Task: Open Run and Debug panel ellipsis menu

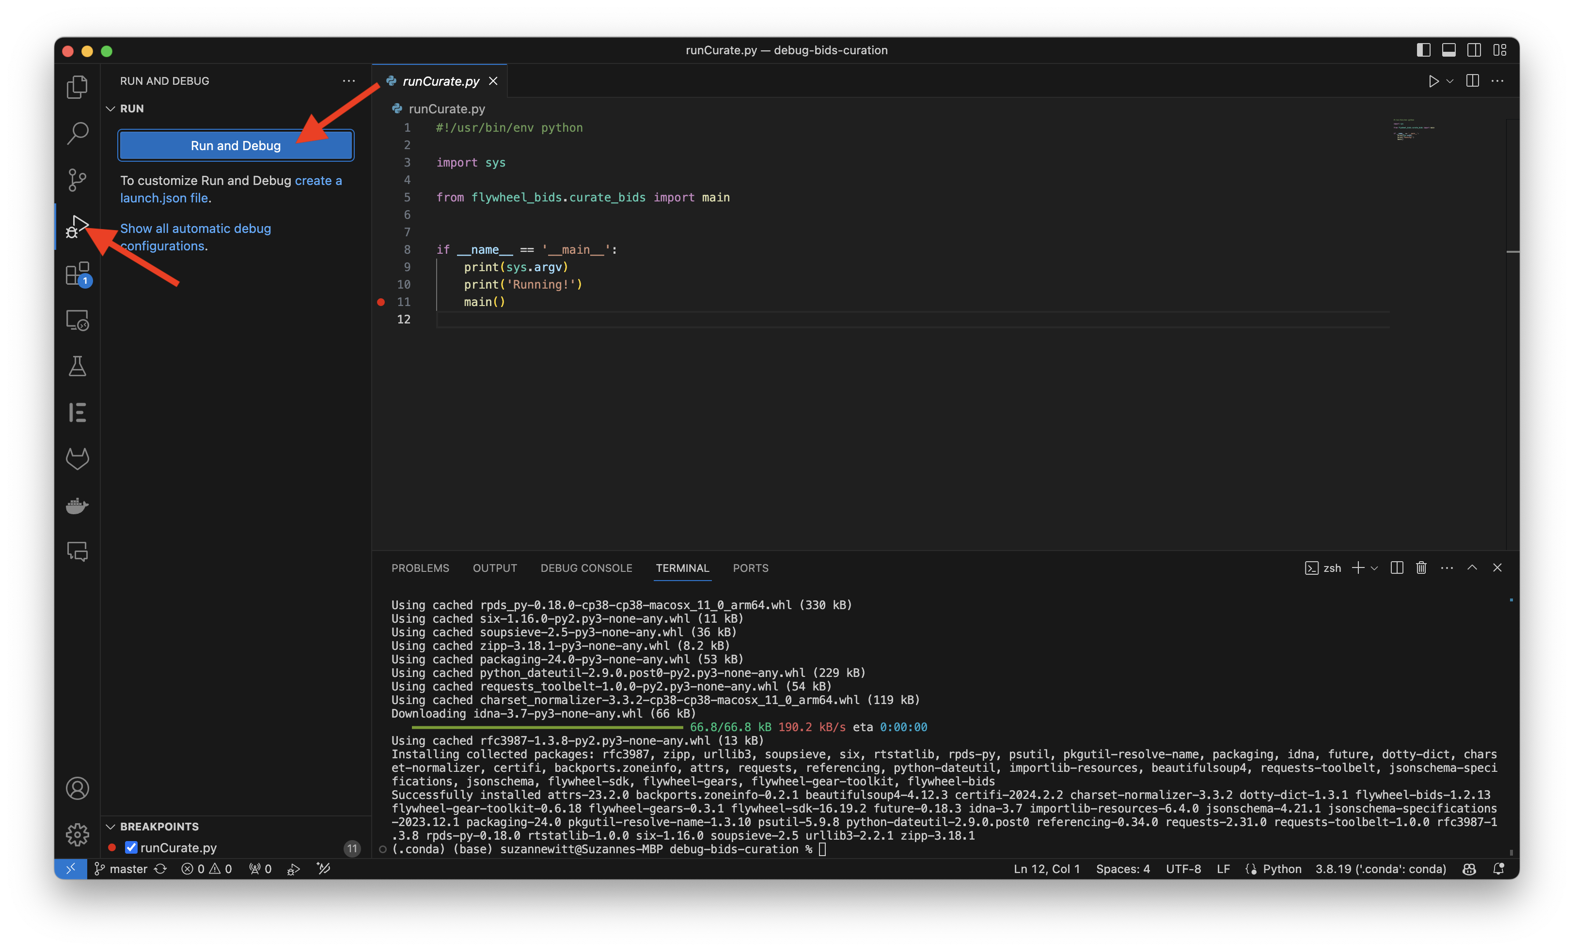Action: point(349,81)
